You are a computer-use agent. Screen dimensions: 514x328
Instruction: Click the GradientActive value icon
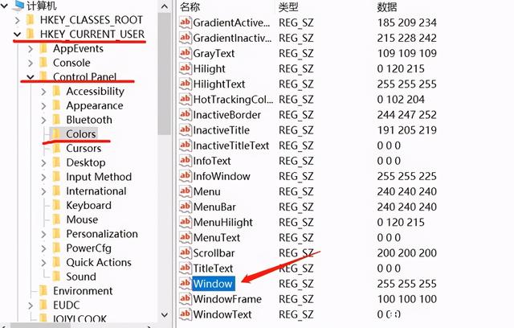(x=185, y=23)
